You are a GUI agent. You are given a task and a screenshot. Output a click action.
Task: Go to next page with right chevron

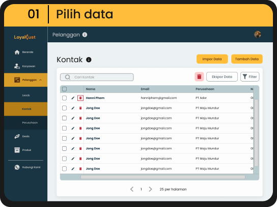[x=150, y=189]
